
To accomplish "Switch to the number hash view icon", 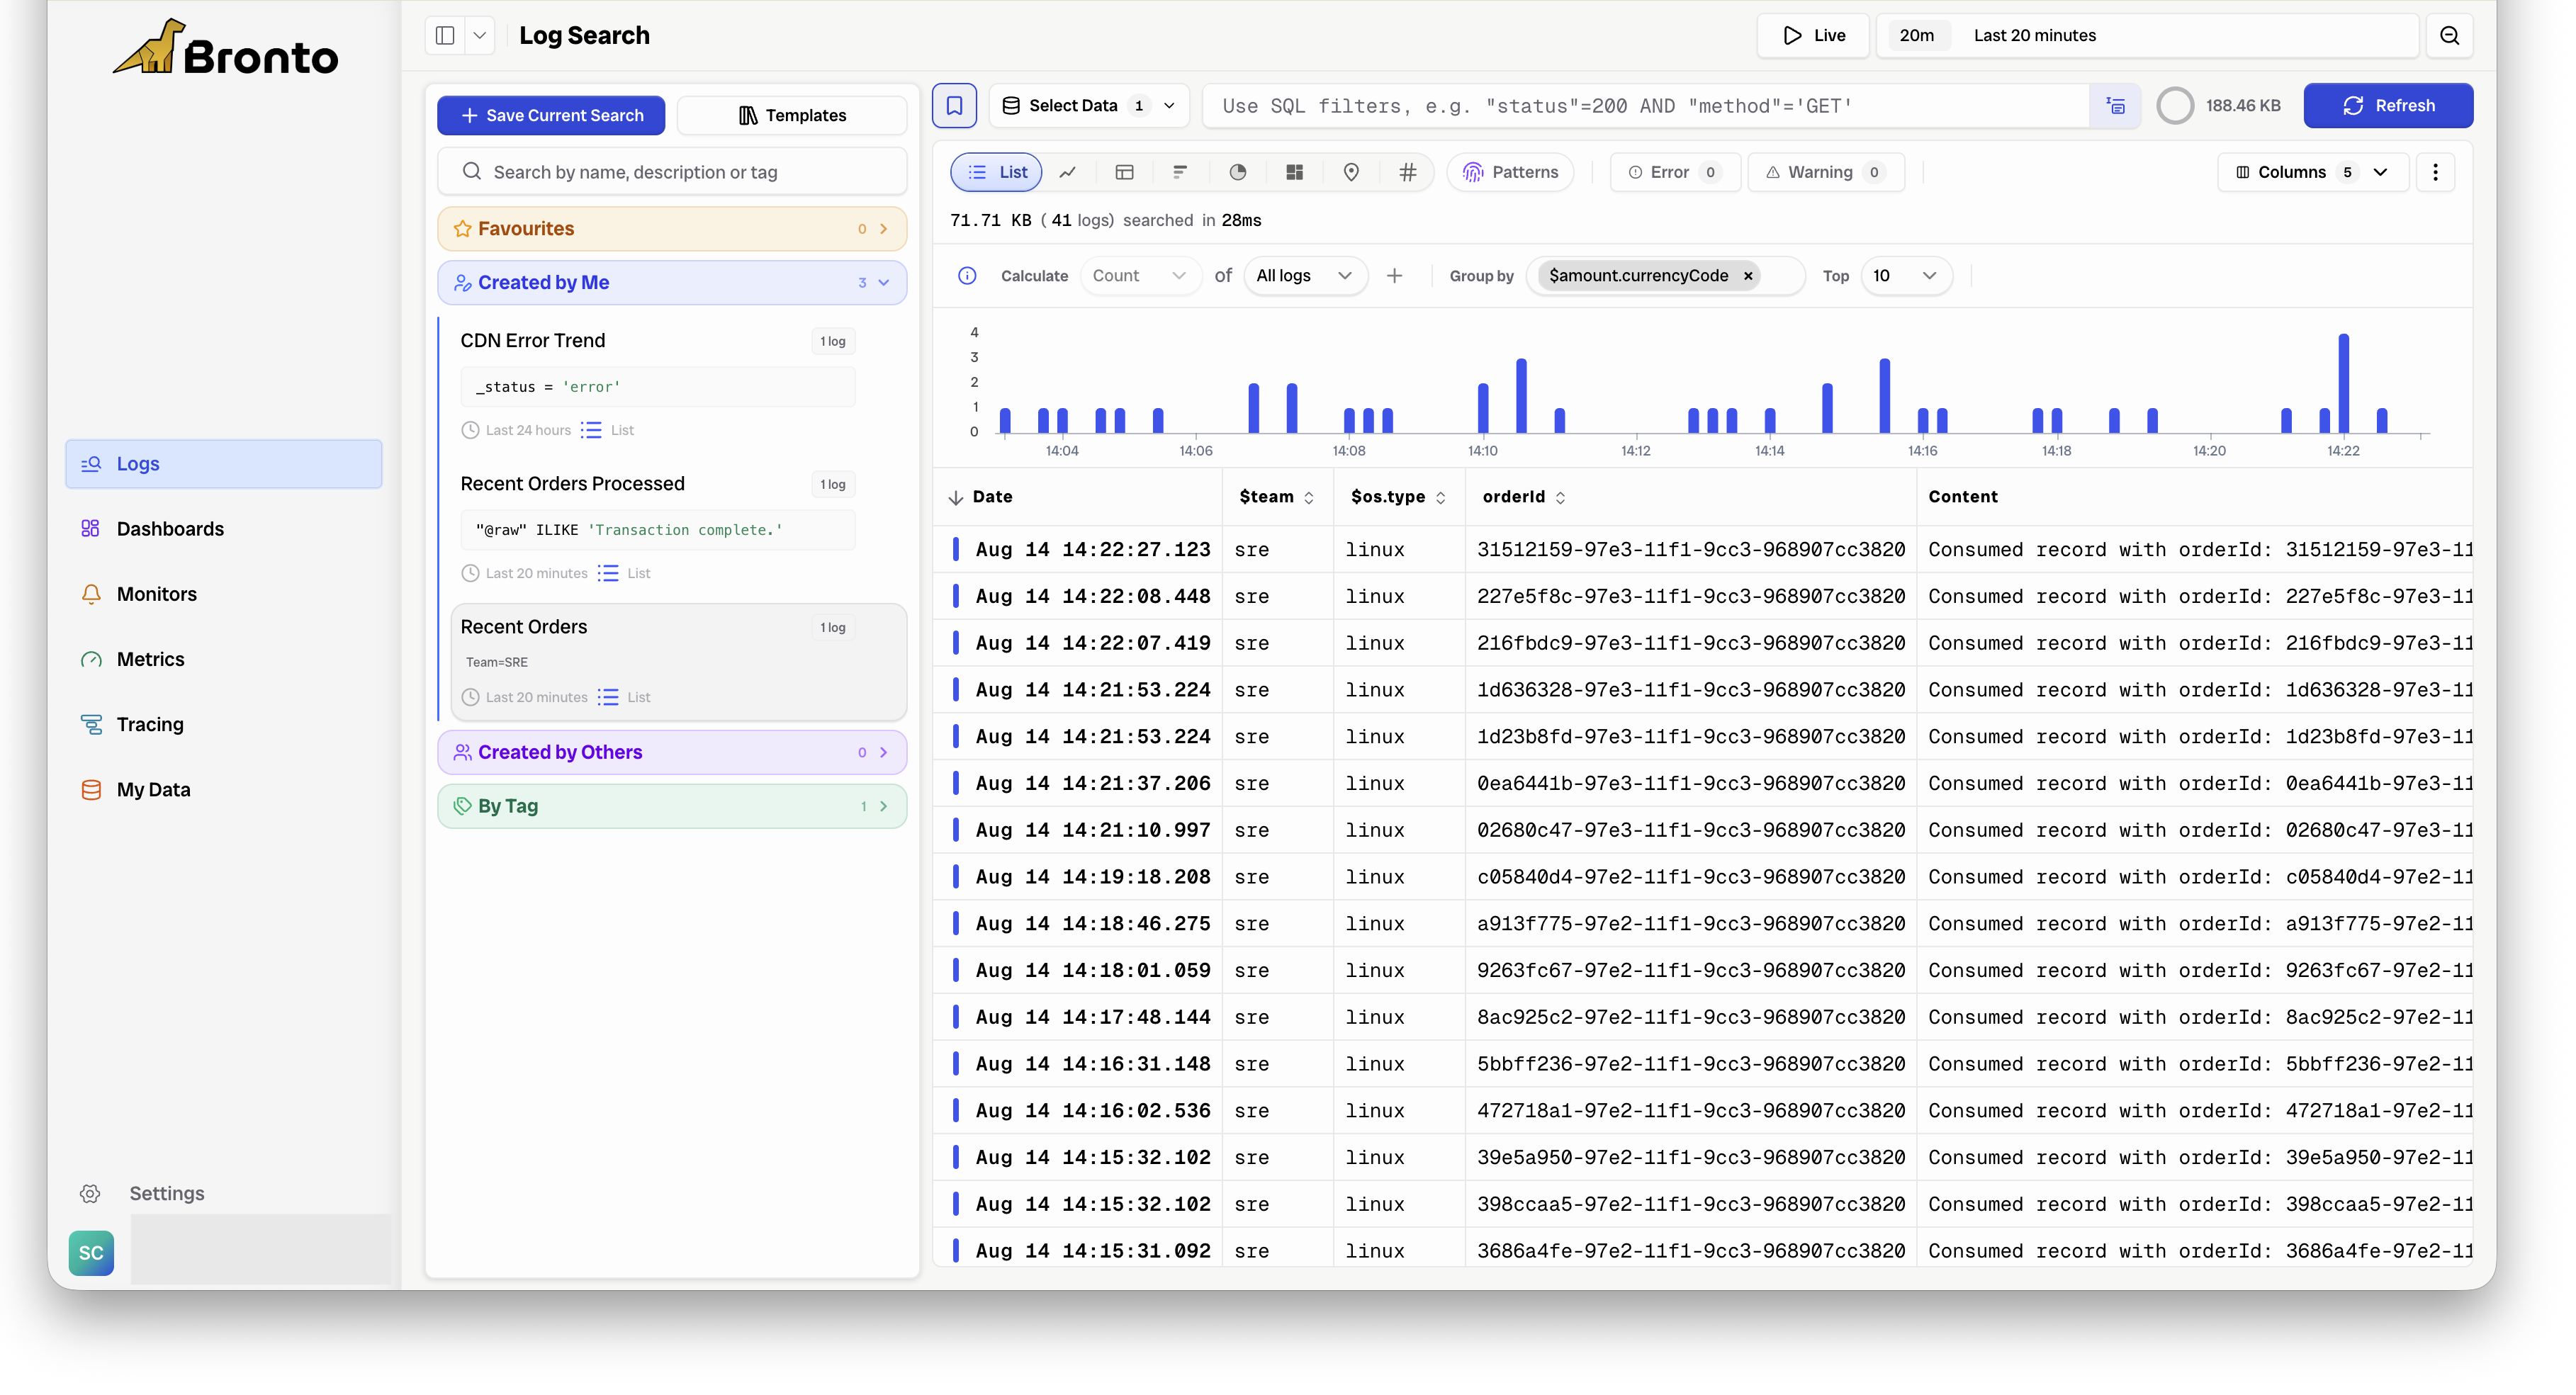I will (1407, 172).
